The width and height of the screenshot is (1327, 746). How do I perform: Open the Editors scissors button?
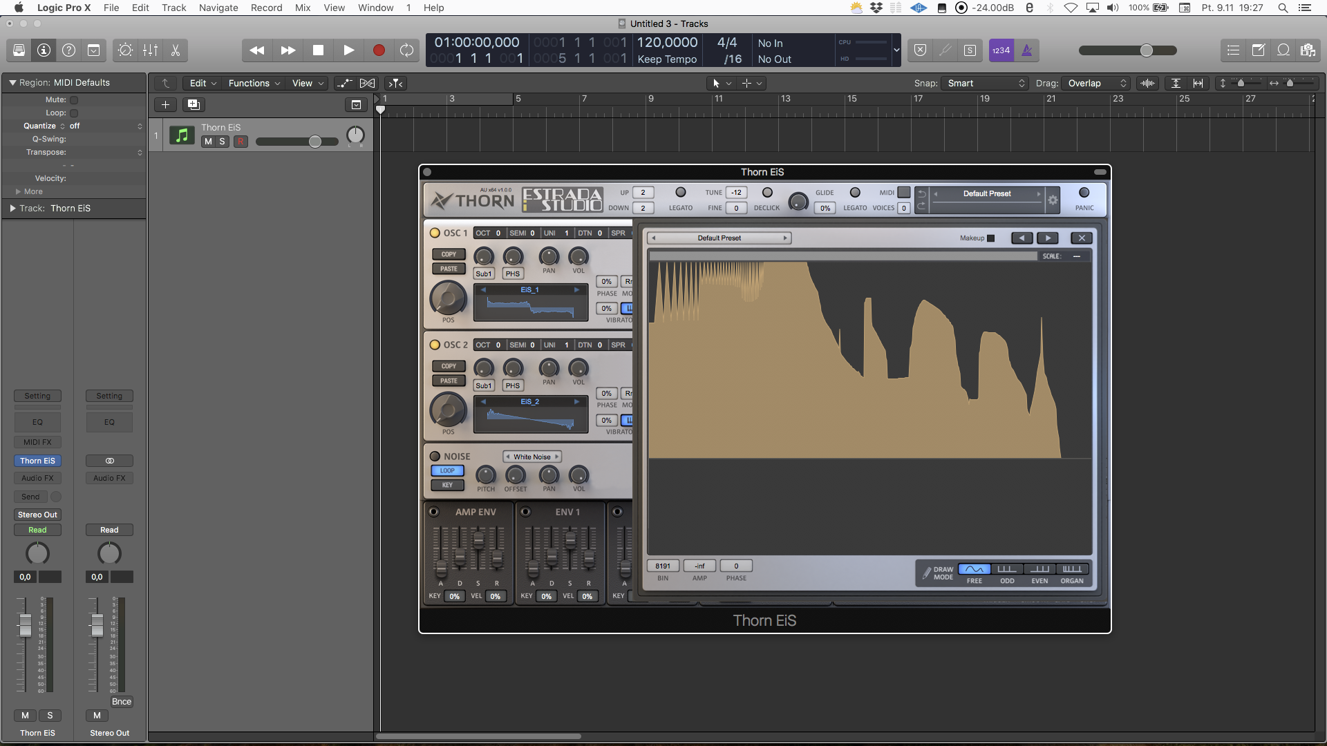(176, 50)
